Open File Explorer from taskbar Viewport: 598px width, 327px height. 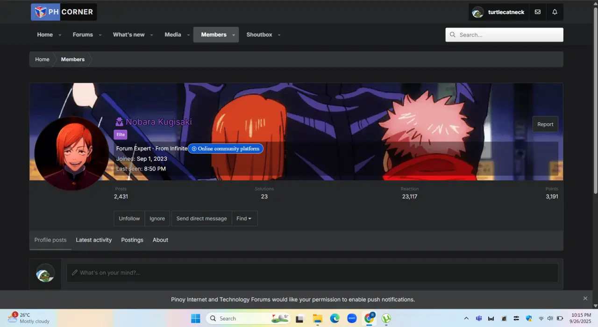318,319
